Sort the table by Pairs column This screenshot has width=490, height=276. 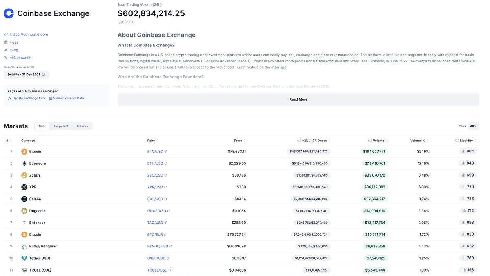(x=153, y=141)
